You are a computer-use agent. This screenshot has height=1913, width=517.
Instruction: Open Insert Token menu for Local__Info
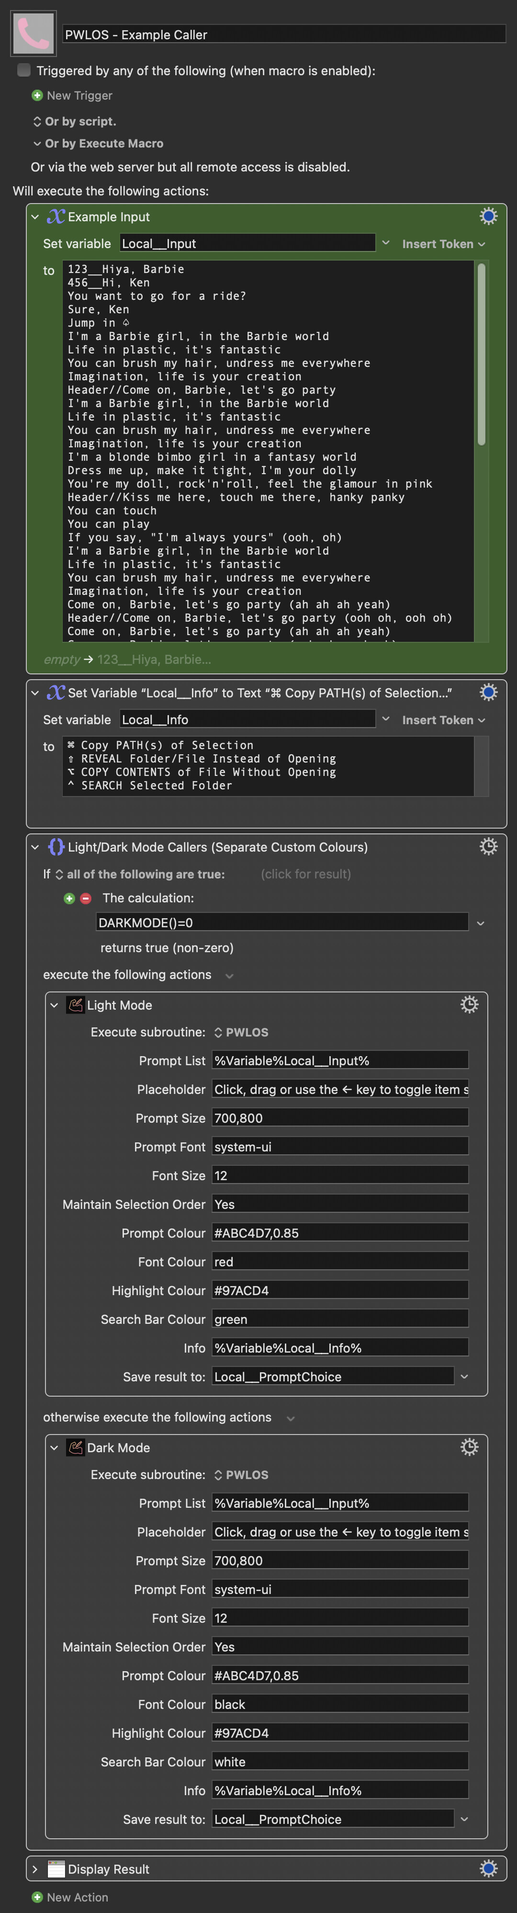(444, 719)
